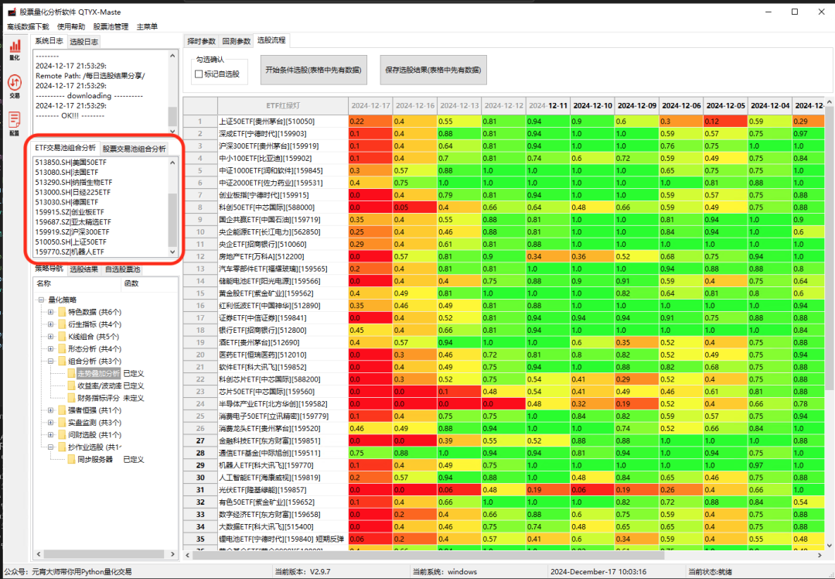Image resolution: width=835 pixels, height=579 pixels.
Task: Switch to the 选股结果 tab
Action: point(84,269)
